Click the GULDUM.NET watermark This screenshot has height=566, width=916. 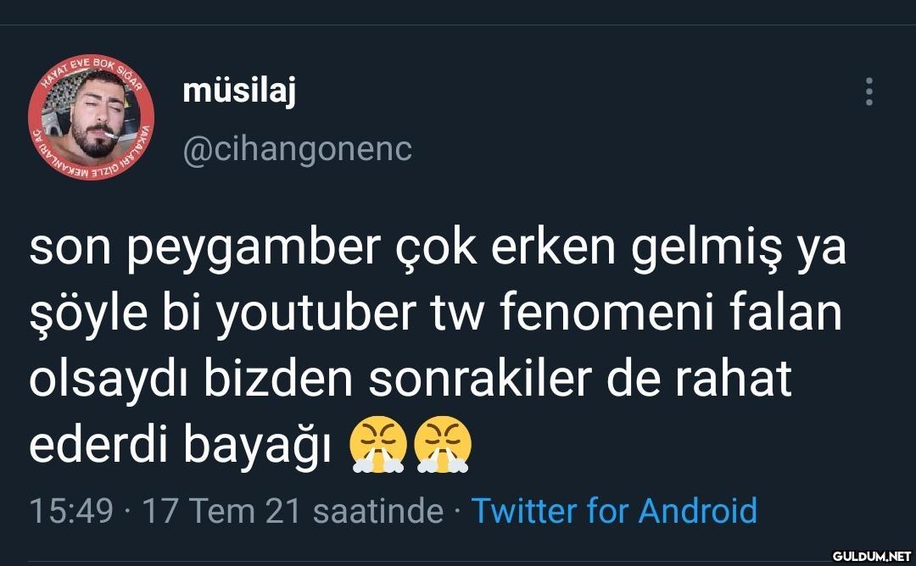[871, 556]
